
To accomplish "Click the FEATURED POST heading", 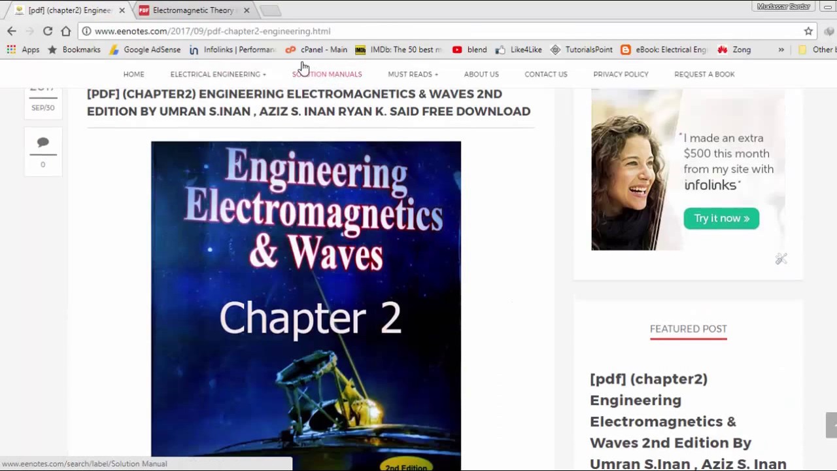I will [689, 329].
